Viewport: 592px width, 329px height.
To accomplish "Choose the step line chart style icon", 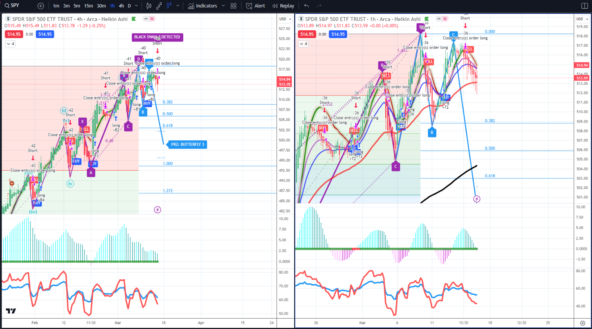I will pyautogui.click(x=159, y=6).
